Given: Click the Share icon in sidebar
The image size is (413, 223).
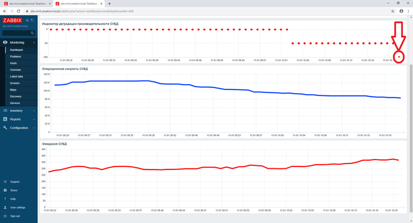Looking at the screenshot, I should (x=5, y=190).
